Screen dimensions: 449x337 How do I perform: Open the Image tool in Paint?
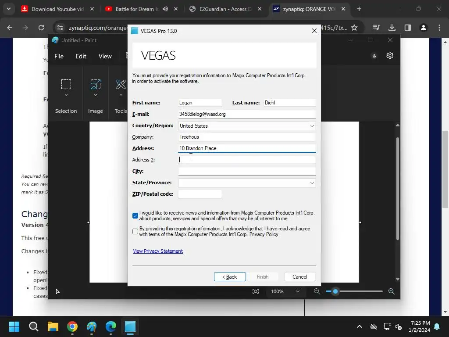coord(95,84)
